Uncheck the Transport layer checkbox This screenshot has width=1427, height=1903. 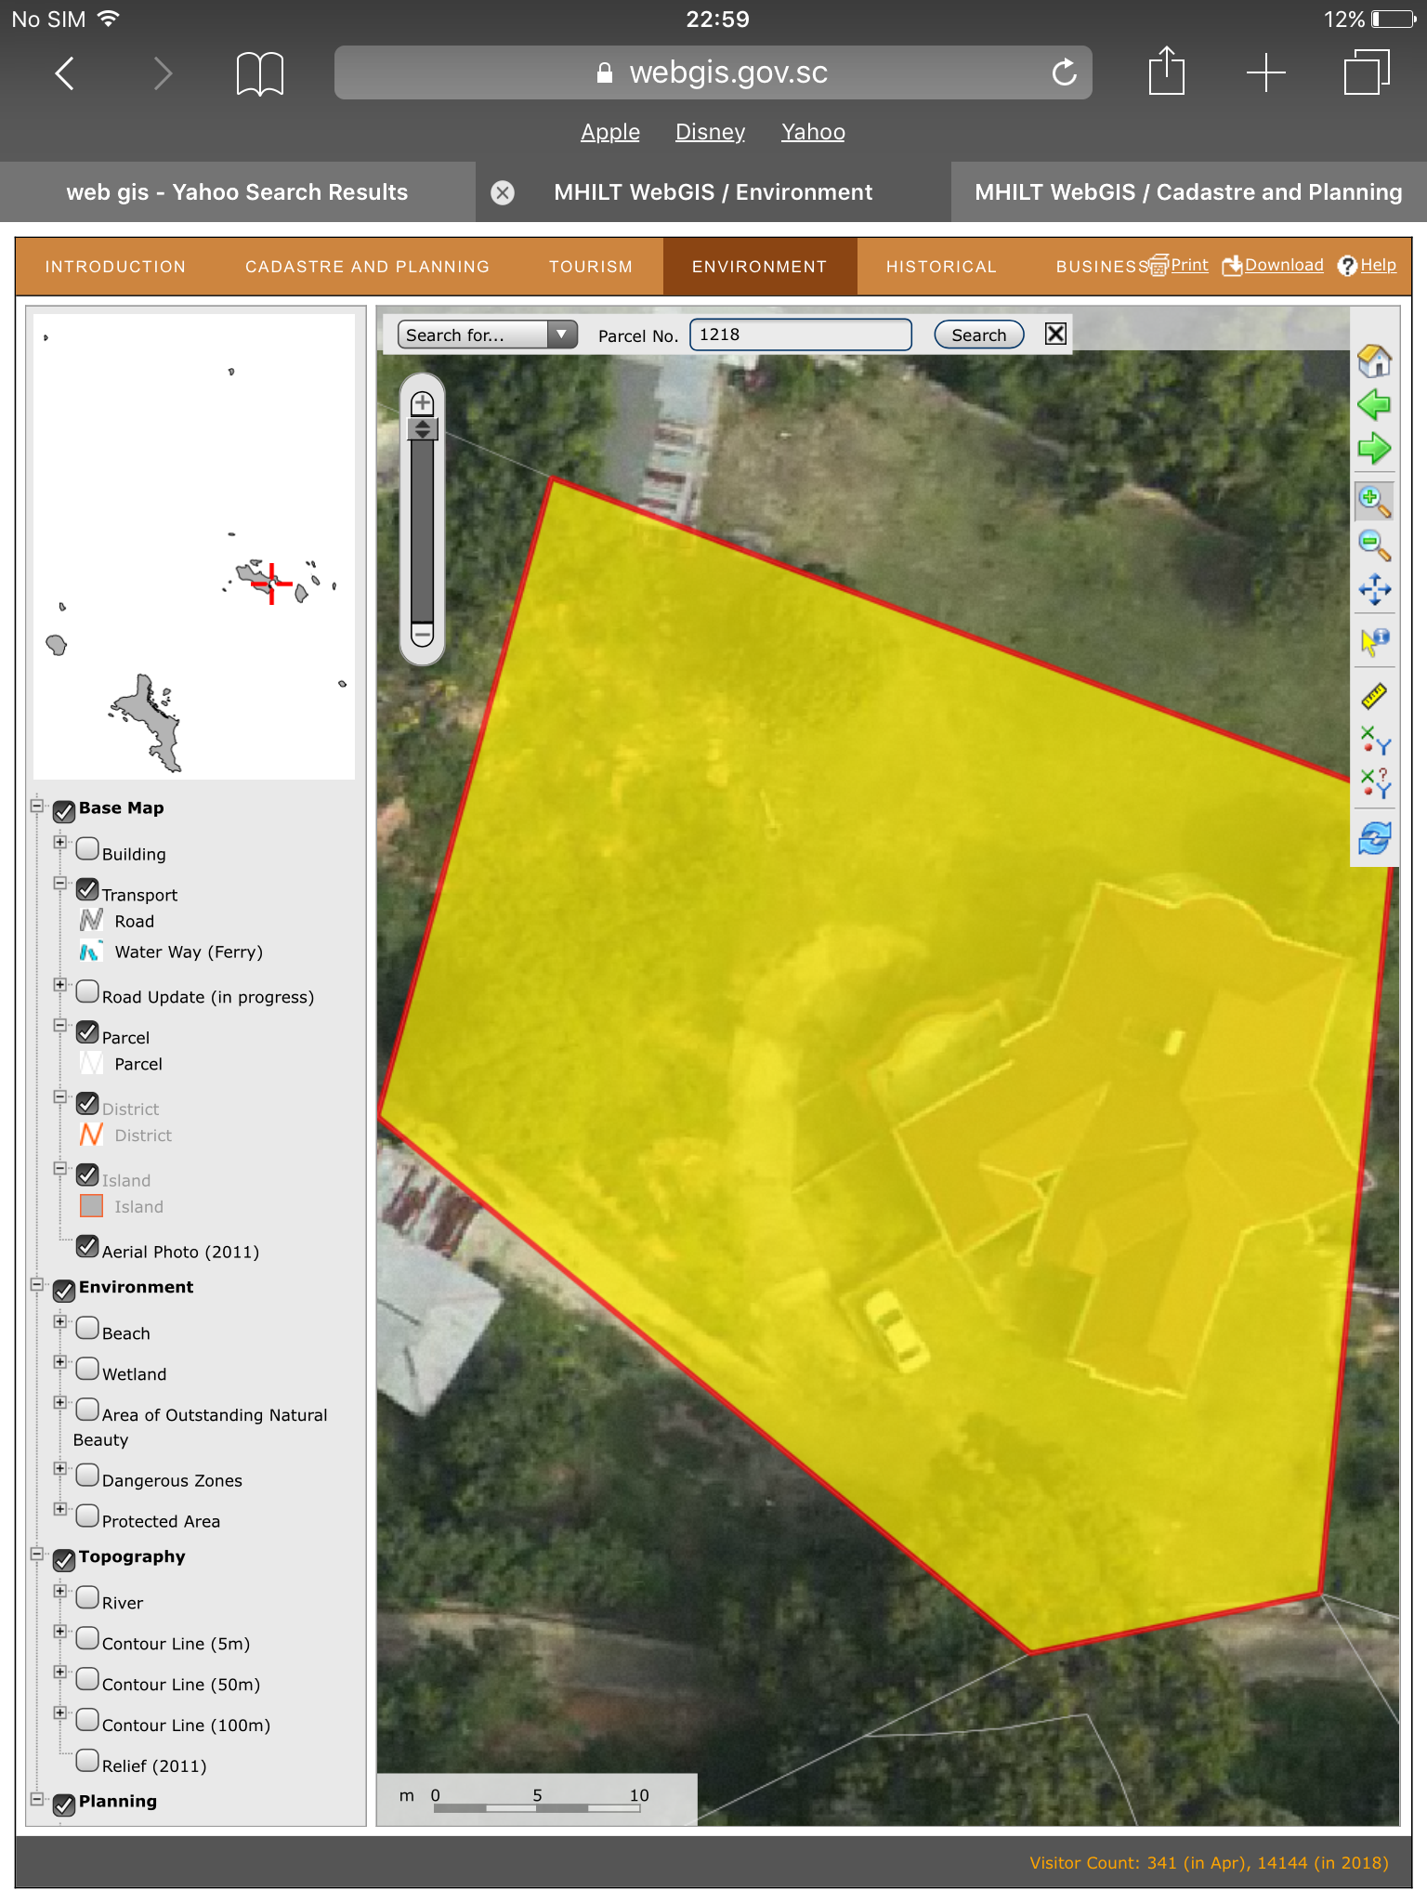point(87,889)
